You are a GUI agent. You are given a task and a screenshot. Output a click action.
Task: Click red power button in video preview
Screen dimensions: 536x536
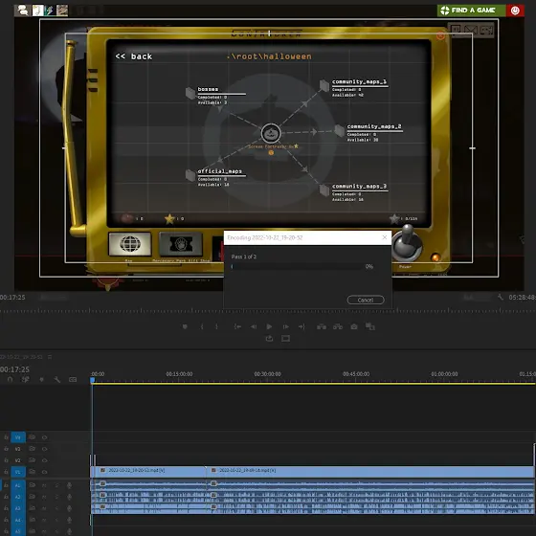click(x=515, y=11)
